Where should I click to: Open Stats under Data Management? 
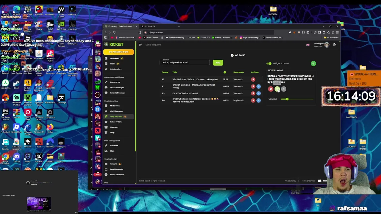click(x=112, y=151)
